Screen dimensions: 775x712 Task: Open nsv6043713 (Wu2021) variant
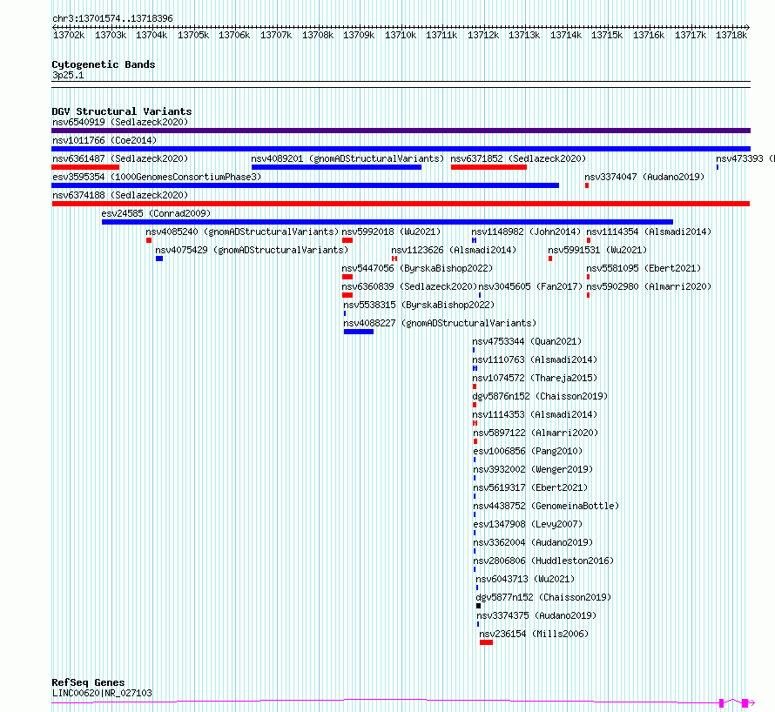click(x=525, y=579)
